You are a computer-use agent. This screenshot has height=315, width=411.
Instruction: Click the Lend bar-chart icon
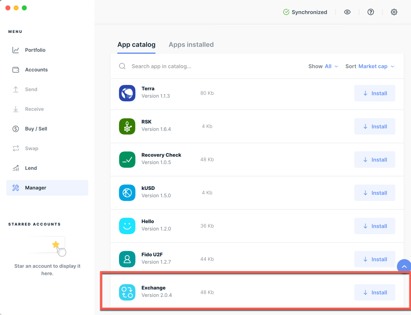16,168
